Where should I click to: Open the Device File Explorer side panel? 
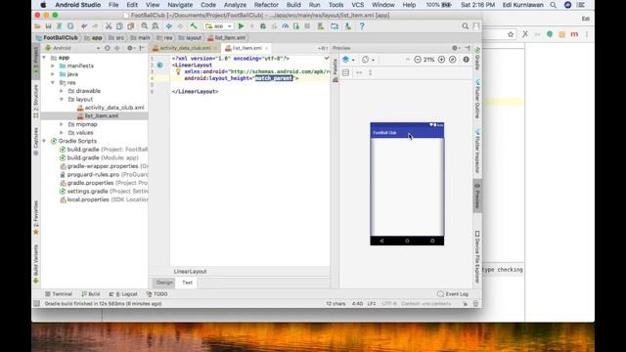click(477, 257)
